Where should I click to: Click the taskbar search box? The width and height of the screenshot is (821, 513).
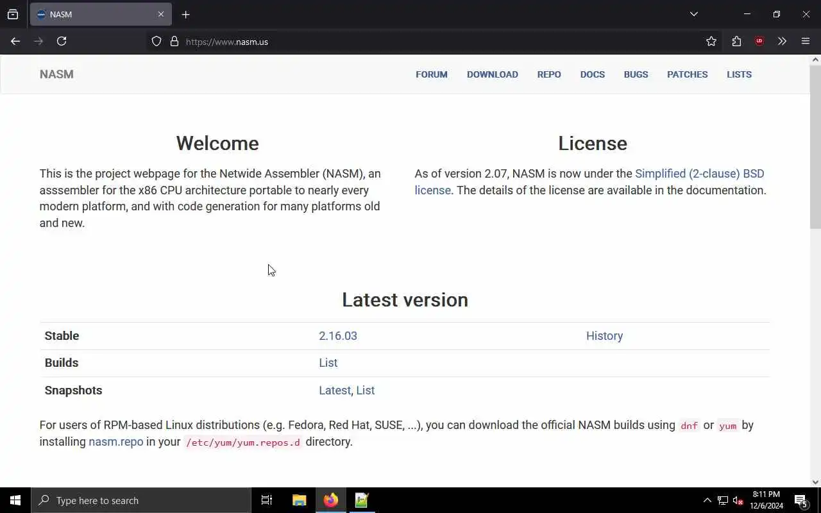click(141, 500)
